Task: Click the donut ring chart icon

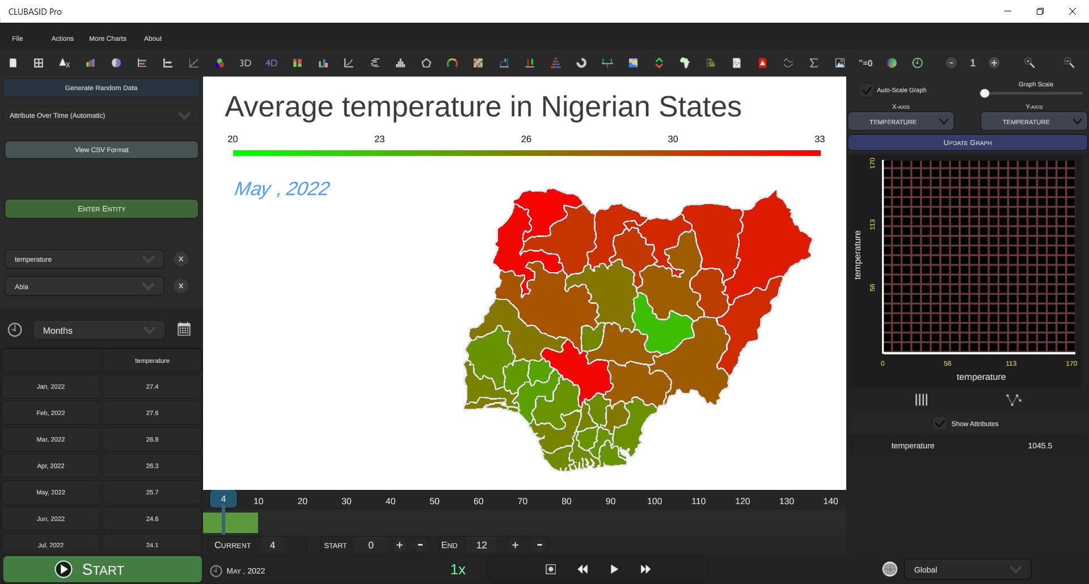Action: (x=581, y=63)
